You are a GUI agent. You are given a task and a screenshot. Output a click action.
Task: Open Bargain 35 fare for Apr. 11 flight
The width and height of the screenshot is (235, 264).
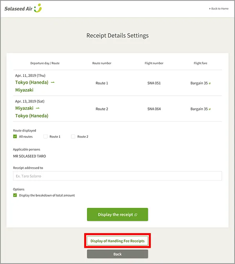[x=199, y=83]
